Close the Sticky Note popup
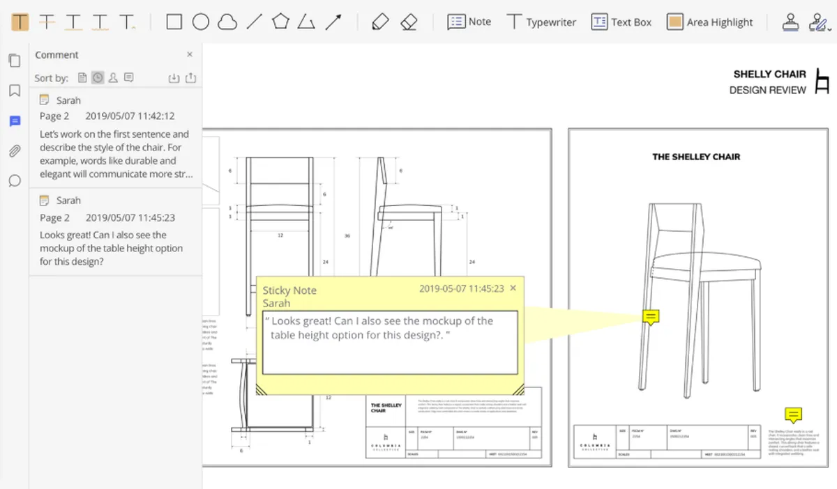 513,288
